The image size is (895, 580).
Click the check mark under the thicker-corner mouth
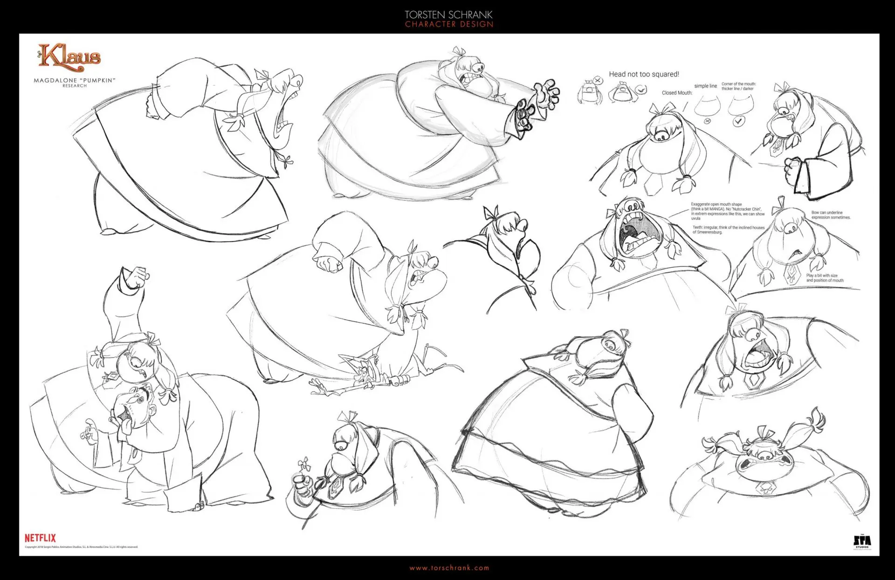pyautogui.click(x=738, y=121)
